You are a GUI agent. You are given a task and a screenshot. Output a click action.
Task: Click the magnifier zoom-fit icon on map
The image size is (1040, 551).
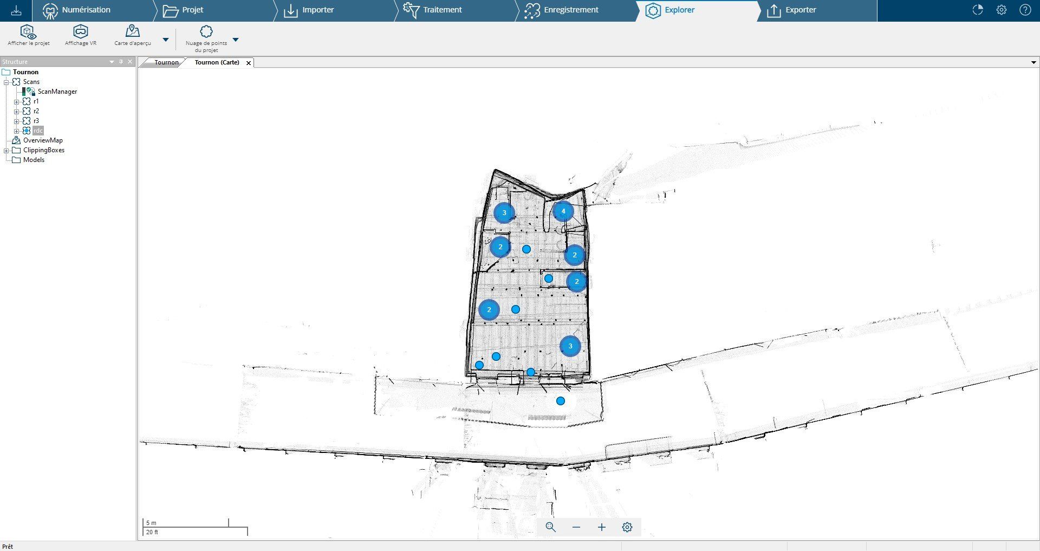coord(551,527)
